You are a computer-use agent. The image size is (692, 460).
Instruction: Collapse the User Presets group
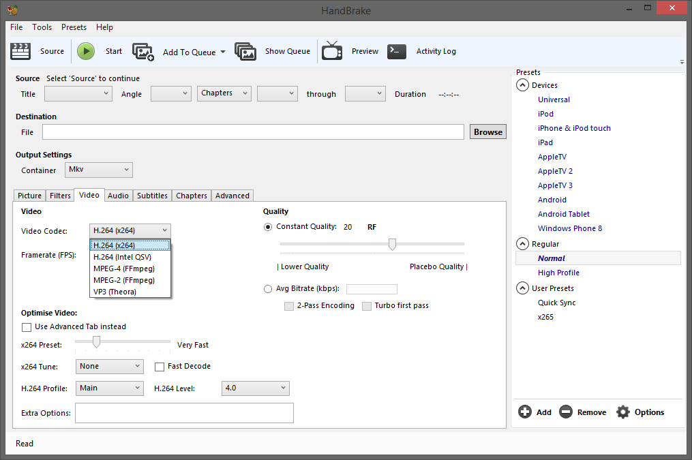point(522,288)
